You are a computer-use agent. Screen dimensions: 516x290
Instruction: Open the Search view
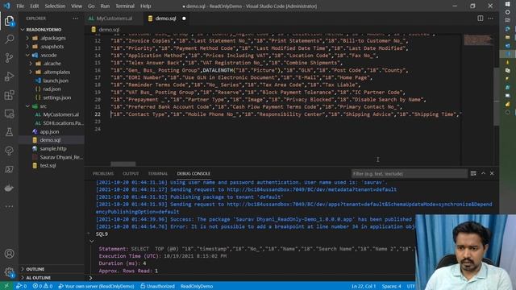[x=9, y=39]
